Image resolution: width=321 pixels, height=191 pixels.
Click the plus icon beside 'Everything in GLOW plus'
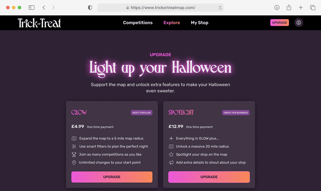click(171, 138)
